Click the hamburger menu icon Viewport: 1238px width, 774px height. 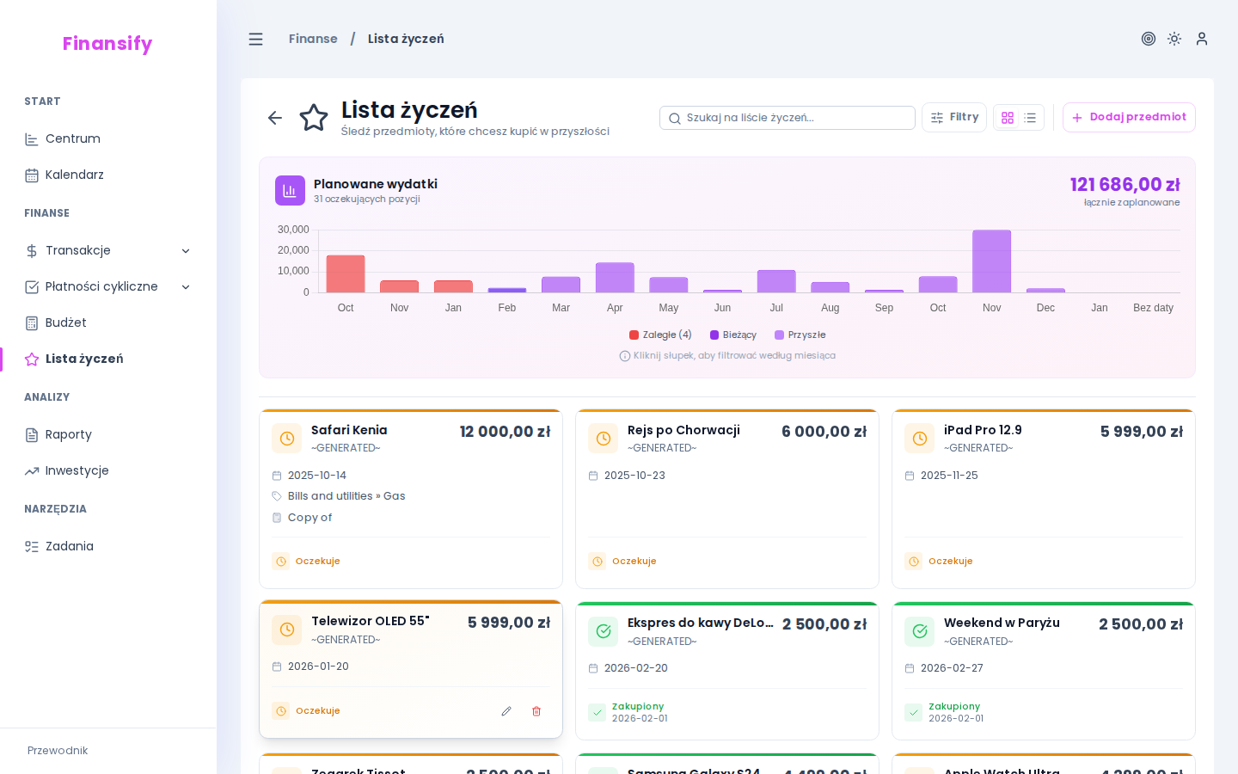pos(255,39)
